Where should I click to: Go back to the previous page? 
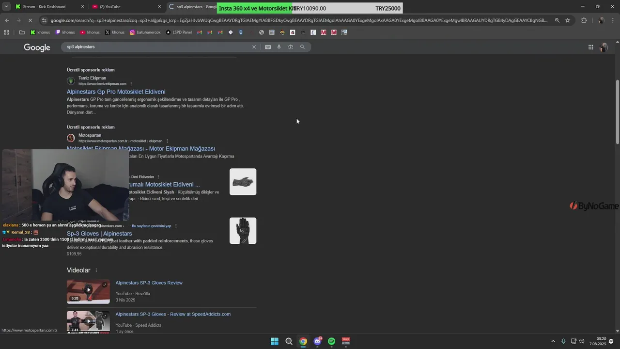tap(7, 20)
